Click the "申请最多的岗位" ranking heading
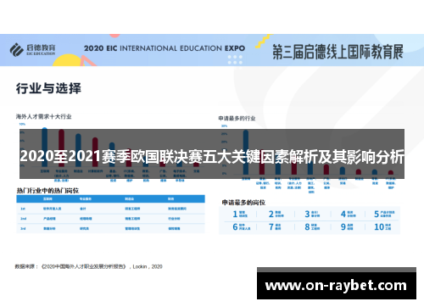The image size is (424, 307). [243, 203]
